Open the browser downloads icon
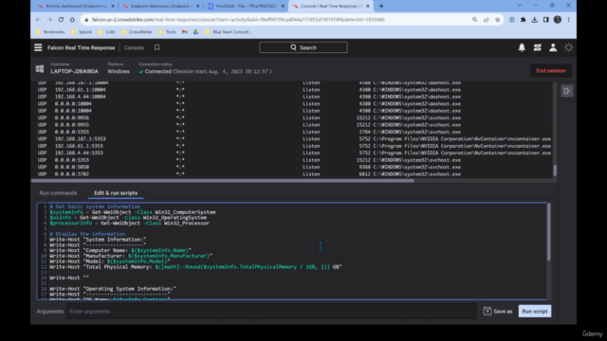The image size is (607, 341). pyautogui.click(x=535, y=19)
